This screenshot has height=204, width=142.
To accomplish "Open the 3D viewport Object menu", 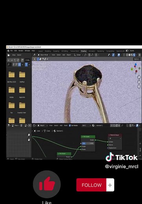I will (x=69, y=55).
